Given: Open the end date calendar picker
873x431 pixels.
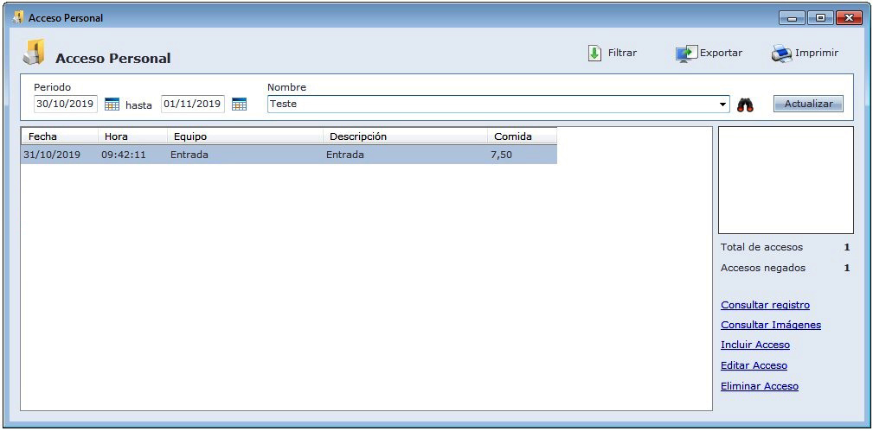Looking at the screenshot, I should pyautogui.click(x=239, y=105).
